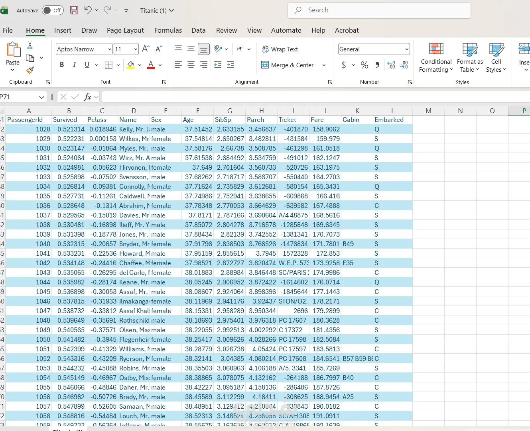Image resolution: width=530 pixels, height=431 pixels.
Task: Apply the yellow fill color swatch
Action: click(x=130, y=65)
